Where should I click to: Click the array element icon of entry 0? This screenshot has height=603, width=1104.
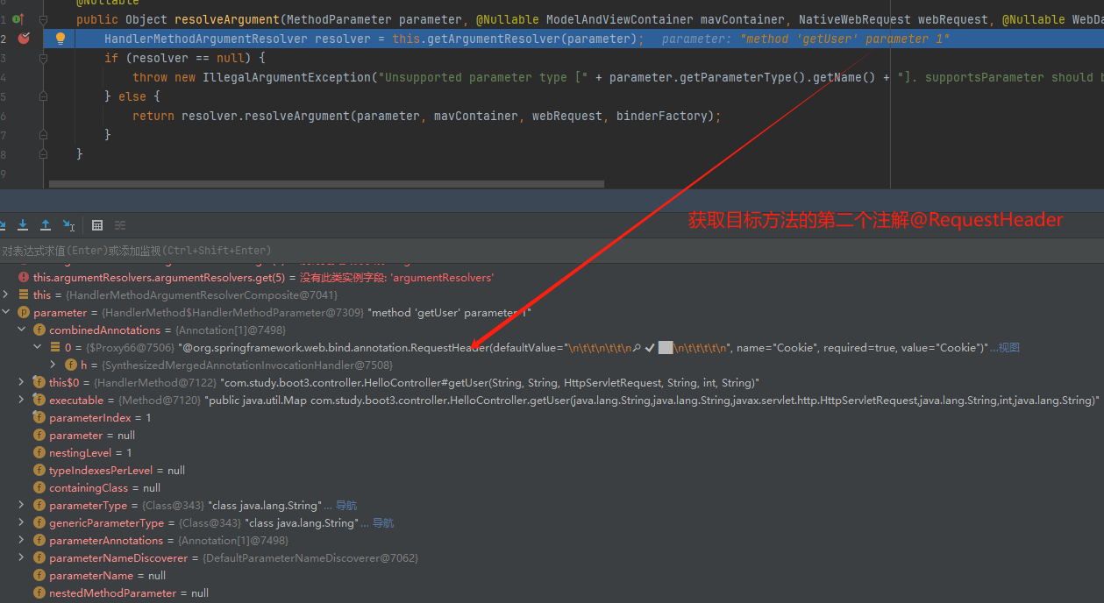(55, 347)
